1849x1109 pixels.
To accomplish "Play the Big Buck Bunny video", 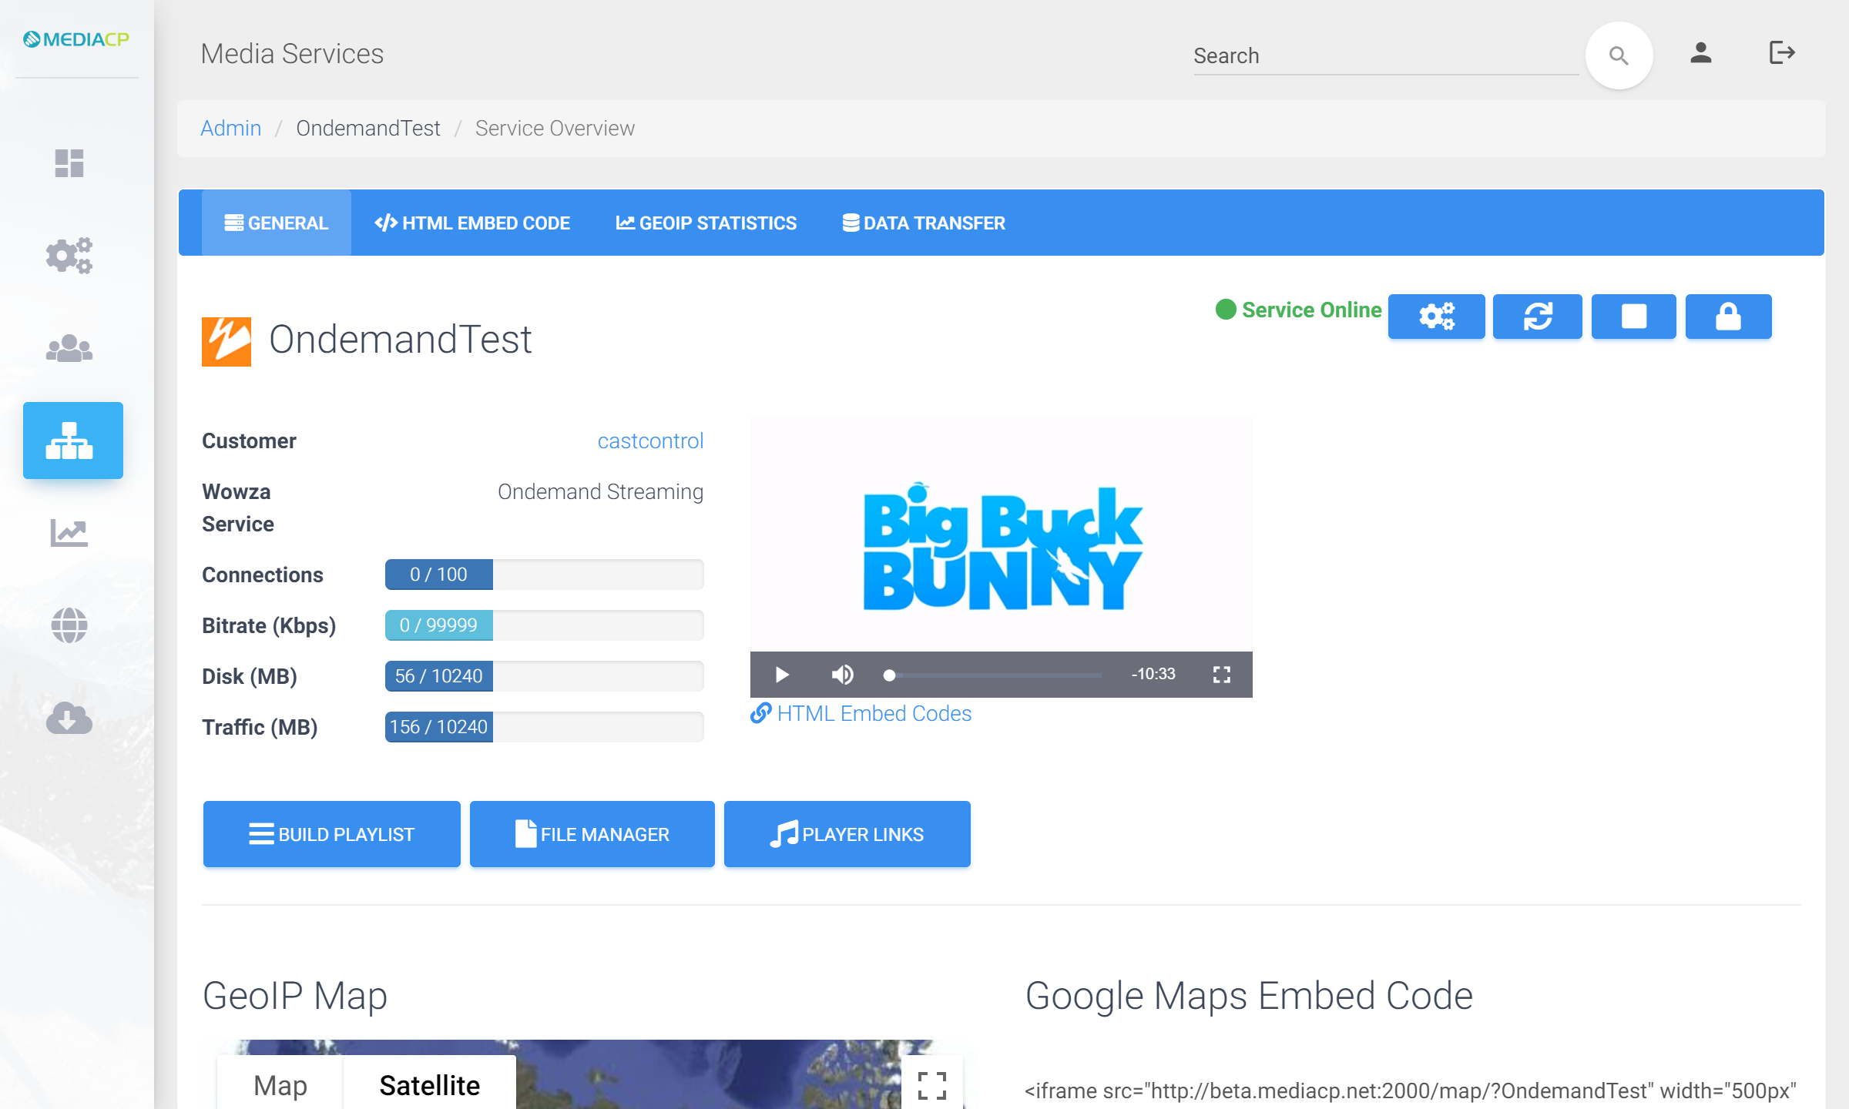I will point(781,675).
